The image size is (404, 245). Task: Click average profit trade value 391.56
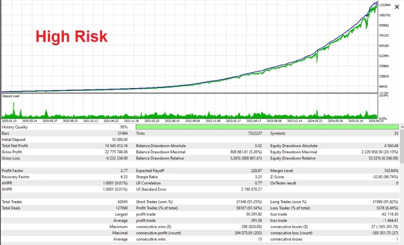pos(256,220)
